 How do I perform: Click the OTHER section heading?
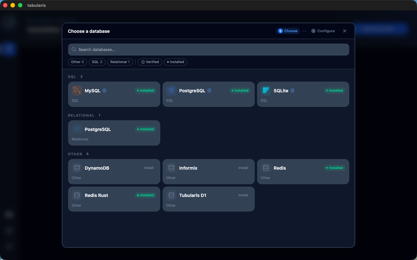click(x=75, y=154)
